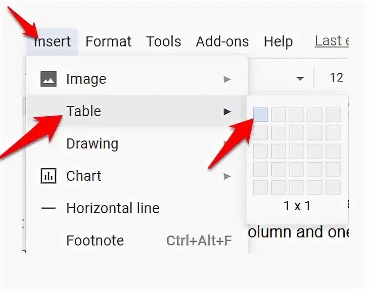Expand the Chart submenu arrow
The image size is (371, 291).
[x=227, y=176]
